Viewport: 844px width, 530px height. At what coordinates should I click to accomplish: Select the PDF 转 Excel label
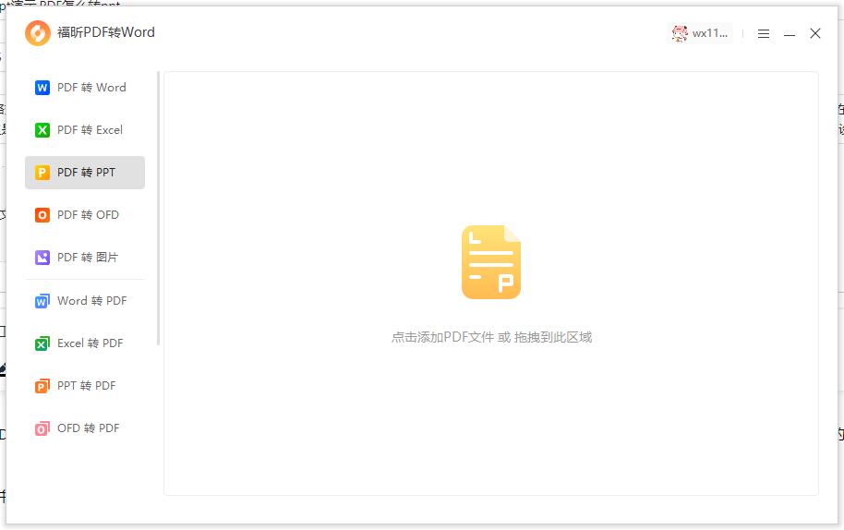tap(90, 130)
